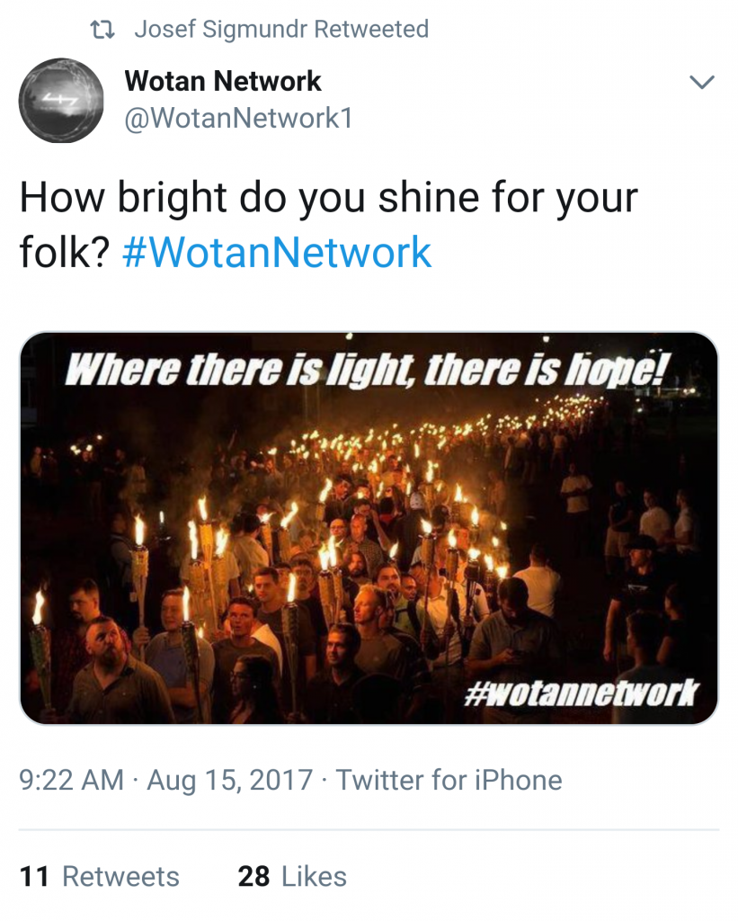Open the Wotan Network profile avatar
Image resolution: width=738 pixels, height=921 pixels.
tap(61, 100)
